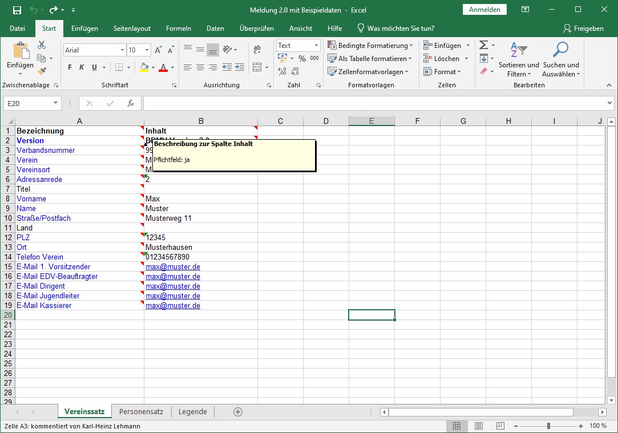
Task: Open max@muster.de link in E-Mail Kassierer row
Action: 173,306
